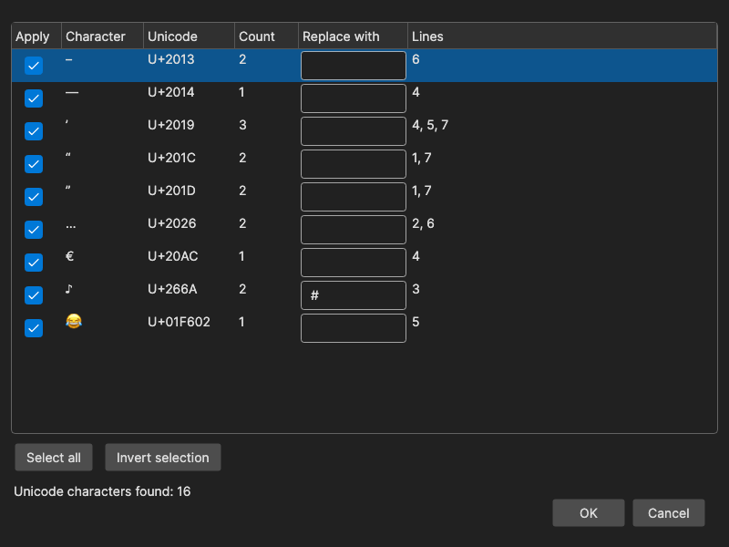Select the en dash character cell
The width and height of the screenshot is (729, 547).
(69, 59)
